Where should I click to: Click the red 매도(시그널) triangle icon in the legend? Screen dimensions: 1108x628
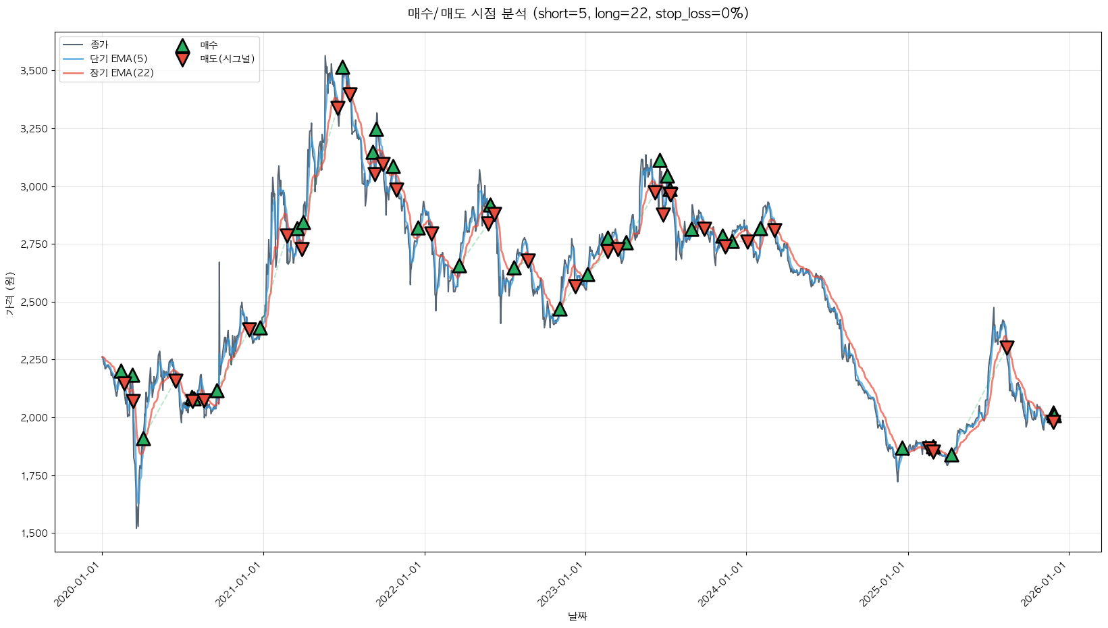(182, 59)
